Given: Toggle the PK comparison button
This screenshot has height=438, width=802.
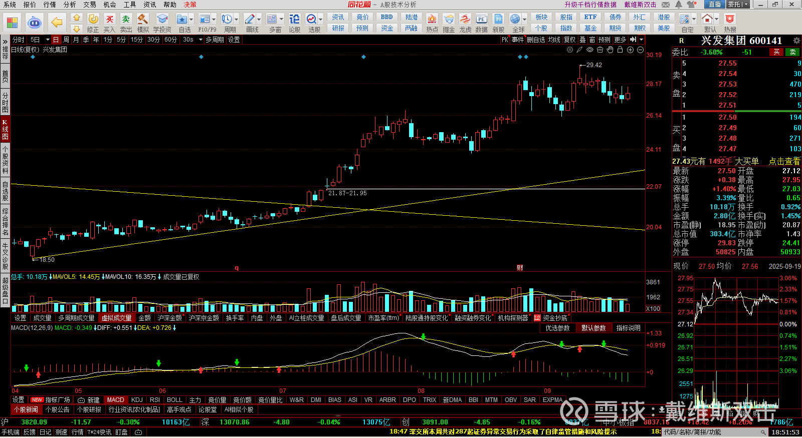Looking at the screenshot, I should 504,40.
